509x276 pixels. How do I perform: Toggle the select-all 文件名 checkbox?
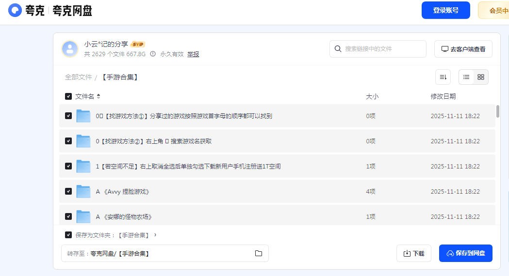click(68, 96)
